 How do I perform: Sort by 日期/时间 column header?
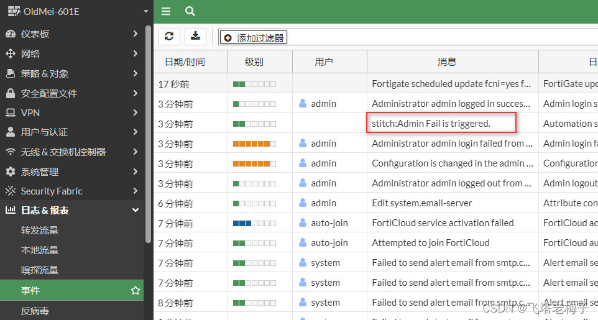pos(190,62)
